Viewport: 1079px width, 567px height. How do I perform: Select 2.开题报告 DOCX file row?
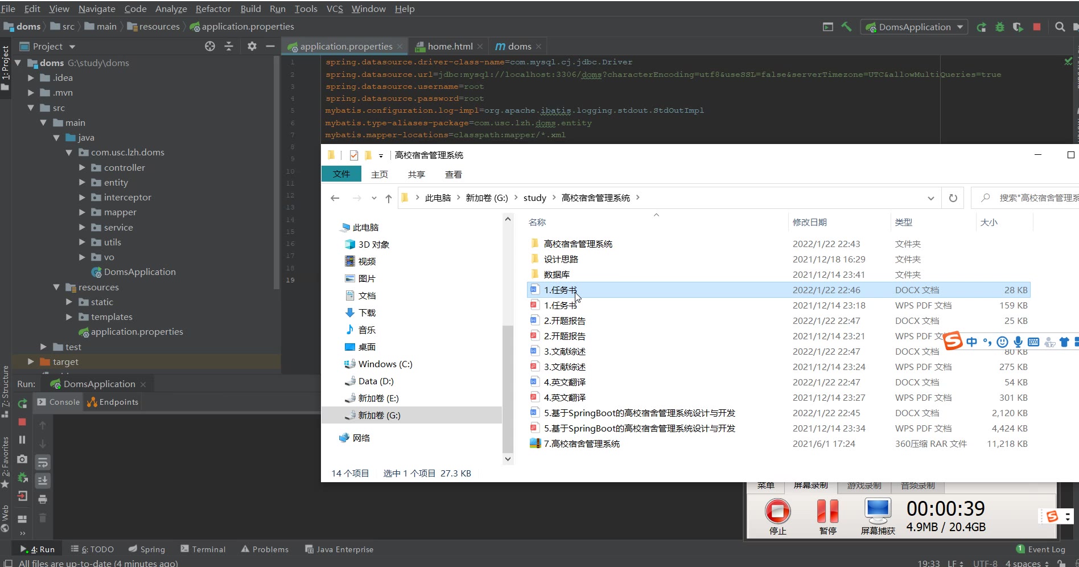pos(779,321)
